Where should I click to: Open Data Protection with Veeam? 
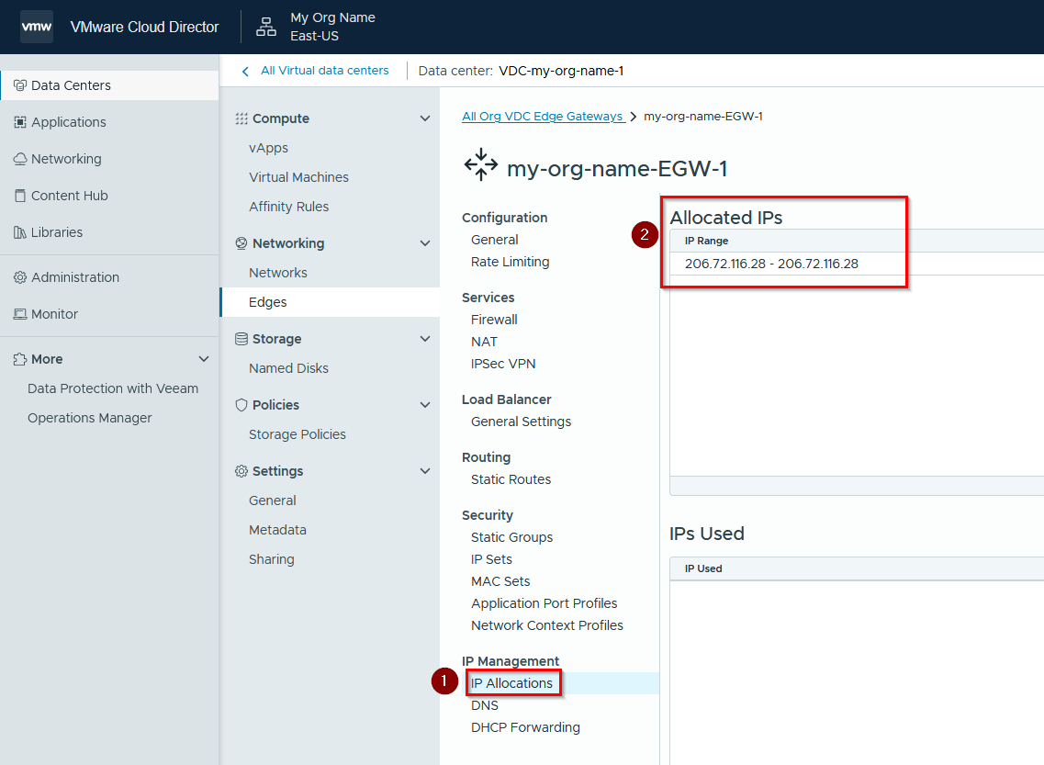click(113, 388)
